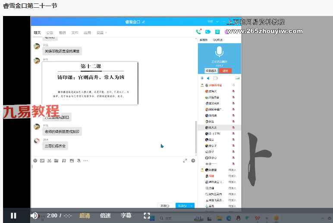Switch to the 相册 tab
The width and height of the screenshot is (333, 223).
coord(62,32)
